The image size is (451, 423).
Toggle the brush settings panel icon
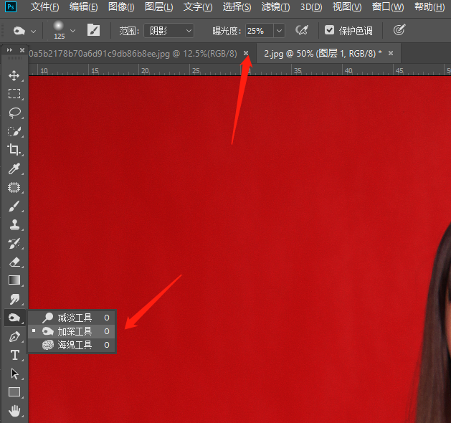pyautogui.click(x=94, y=31)
